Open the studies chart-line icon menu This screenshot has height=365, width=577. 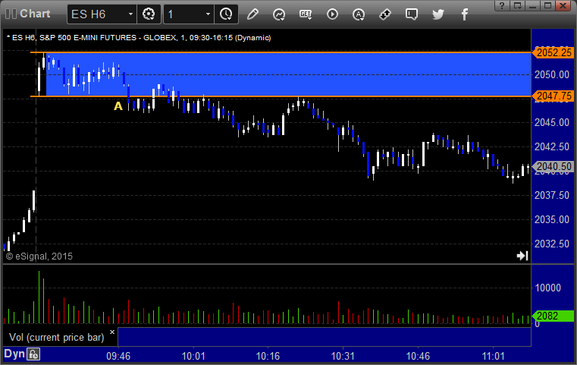click(x=279, y=14)
